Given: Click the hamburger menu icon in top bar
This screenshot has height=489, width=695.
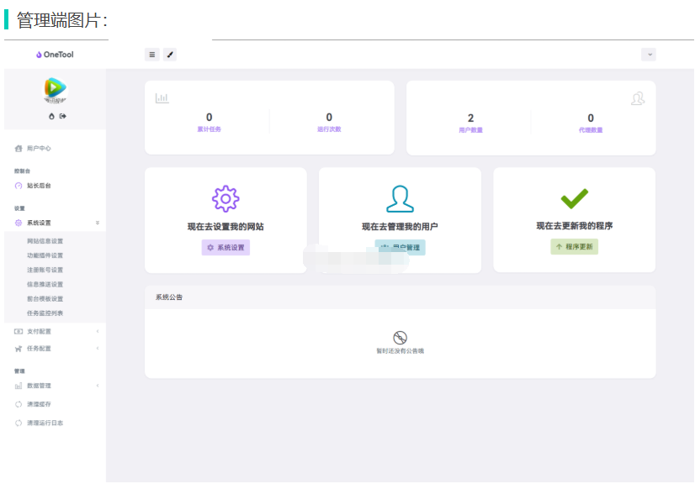Looking at the screenshot, I should [152, 55].
